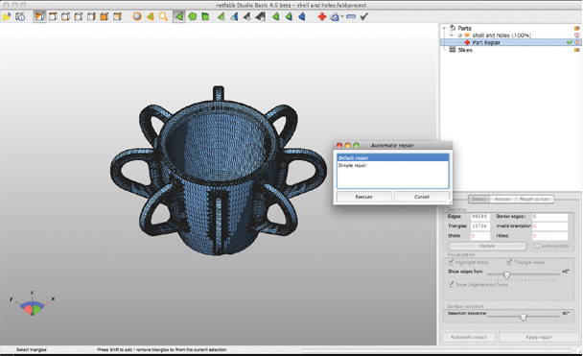Activate the magnifier zoom selection tool
Screen dimensions: 583x356
[x=163, y=16]
